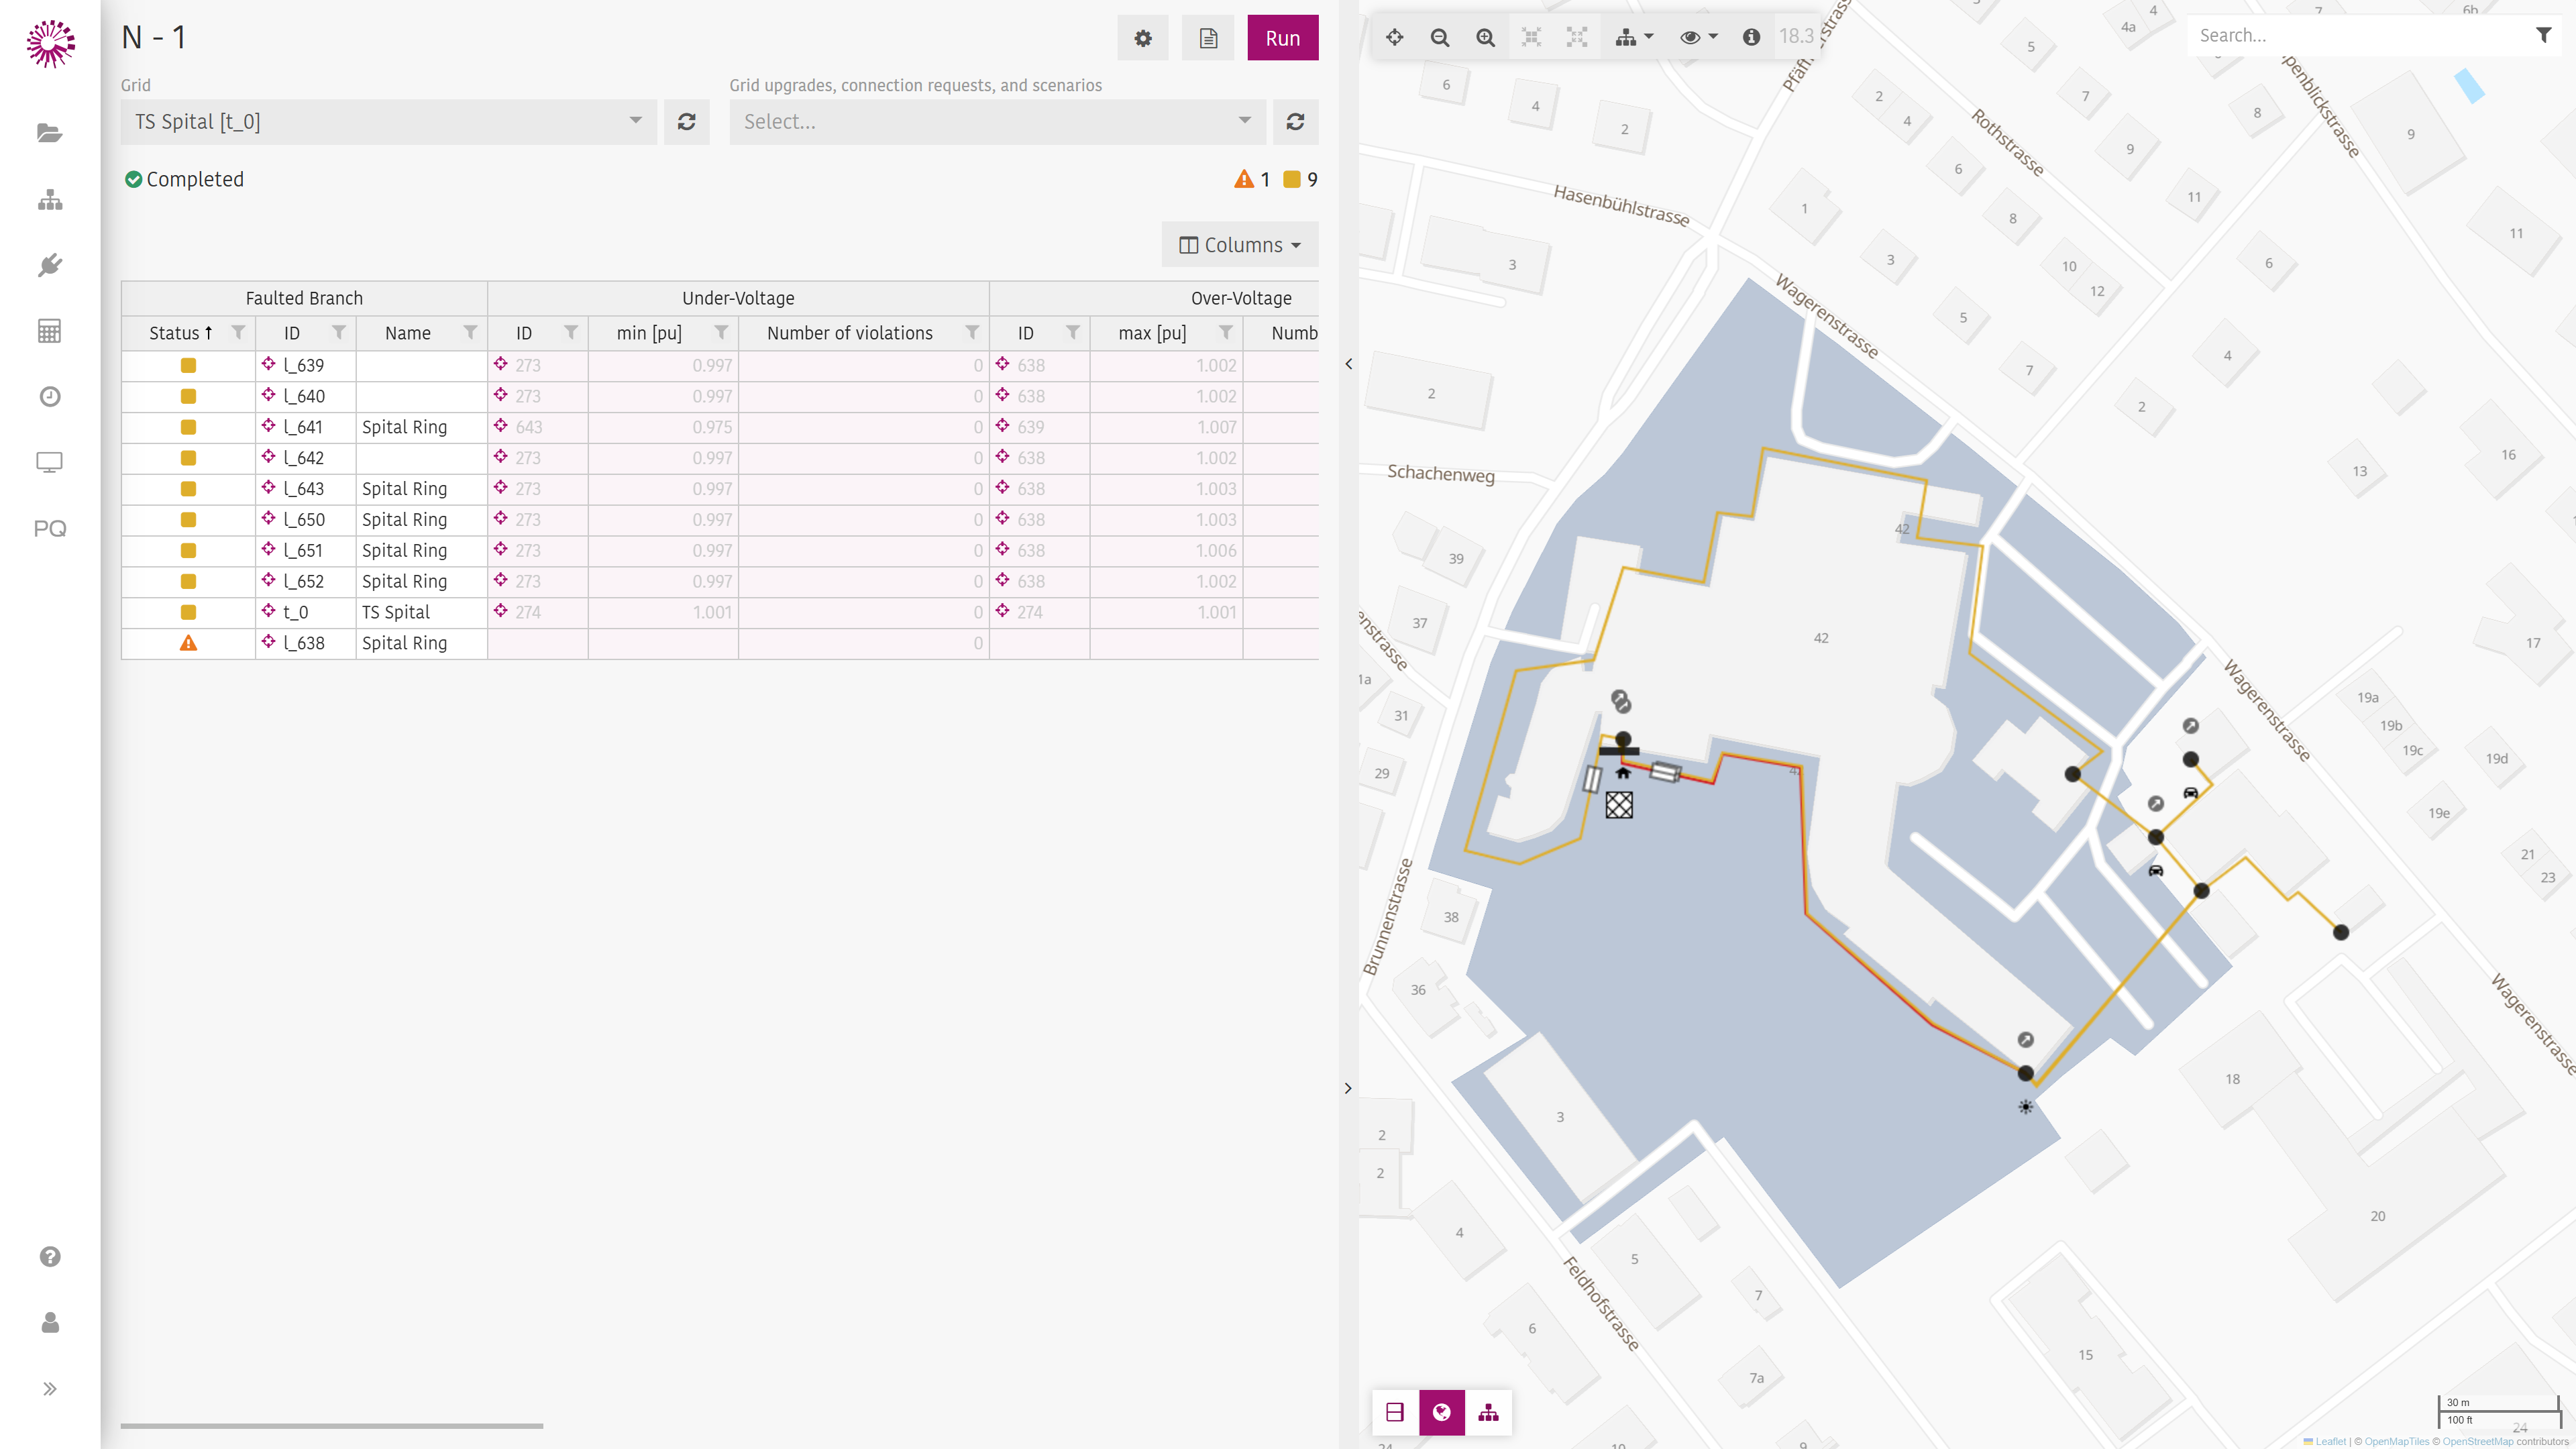Sort by the Status column header

(x=180, y=333)
